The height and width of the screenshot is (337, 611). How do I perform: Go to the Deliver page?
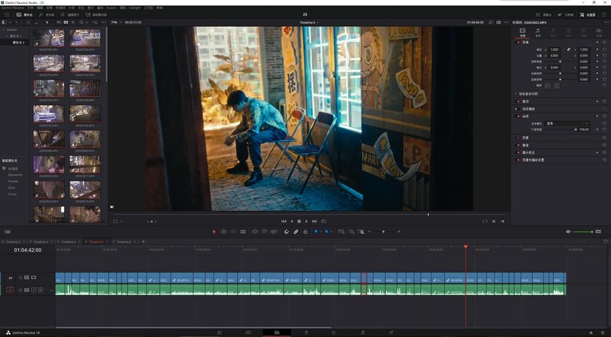pos(391,333)
